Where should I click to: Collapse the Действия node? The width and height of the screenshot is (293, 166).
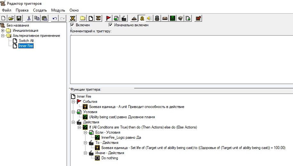point(73,122)
